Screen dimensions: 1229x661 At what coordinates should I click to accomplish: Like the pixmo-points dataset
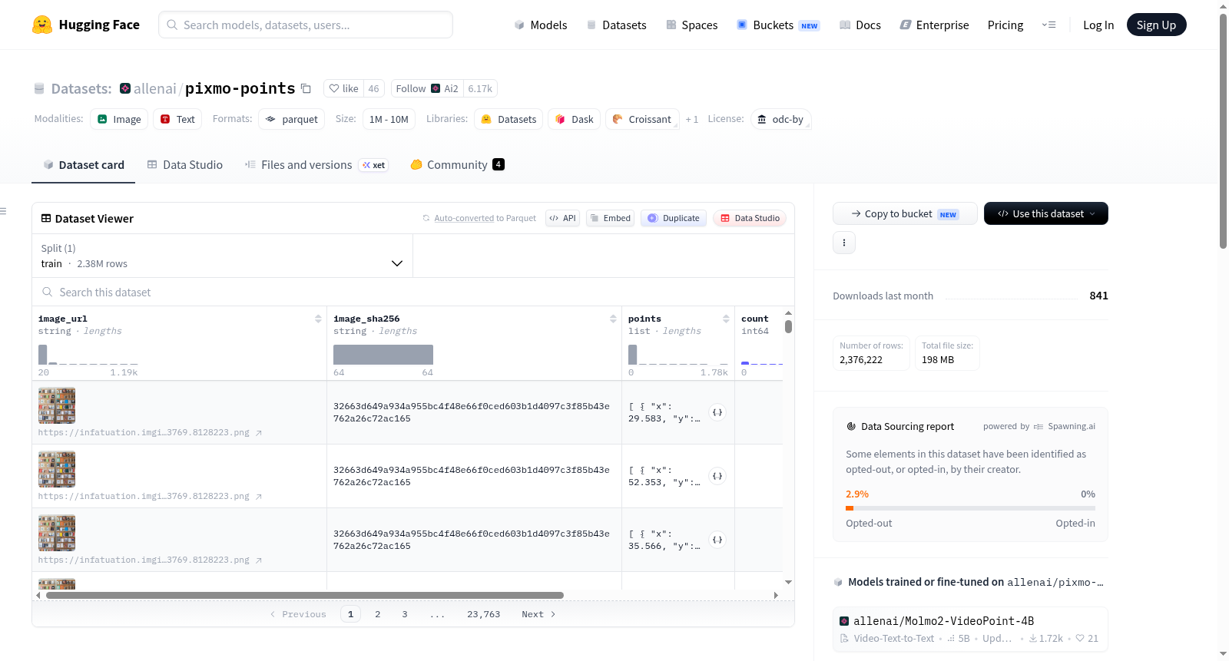[344, 88]
